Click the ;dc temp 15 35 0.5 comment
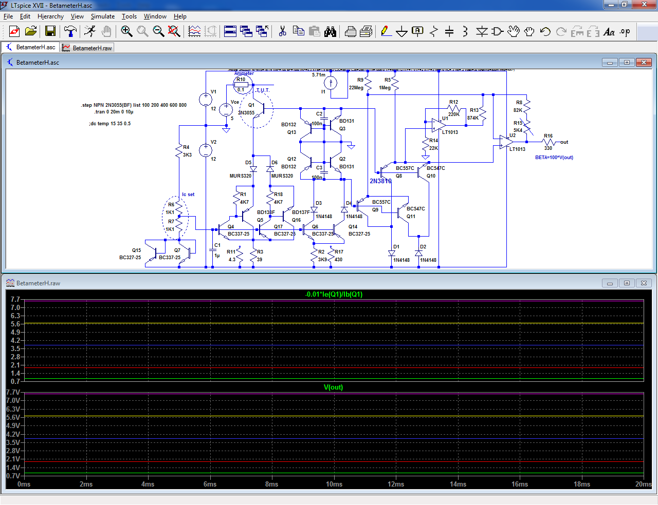658x505 pixels. tap(109, 124)
